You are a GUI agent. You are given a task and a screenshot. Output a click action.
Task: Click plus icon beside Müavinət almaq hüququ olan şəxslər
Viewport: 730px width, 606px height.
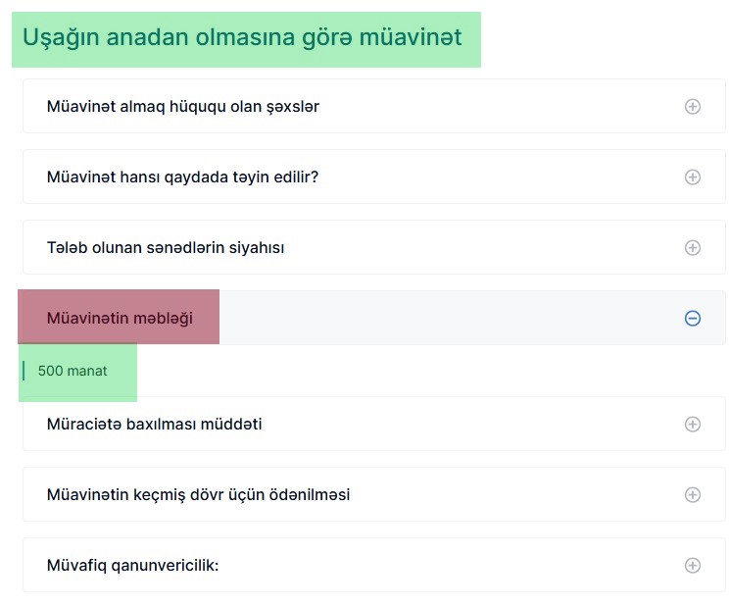(693, 107)
